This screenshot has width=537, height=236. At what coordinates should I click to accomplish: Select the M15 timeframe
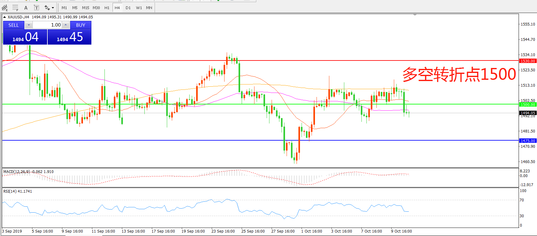tap(85, 8)
